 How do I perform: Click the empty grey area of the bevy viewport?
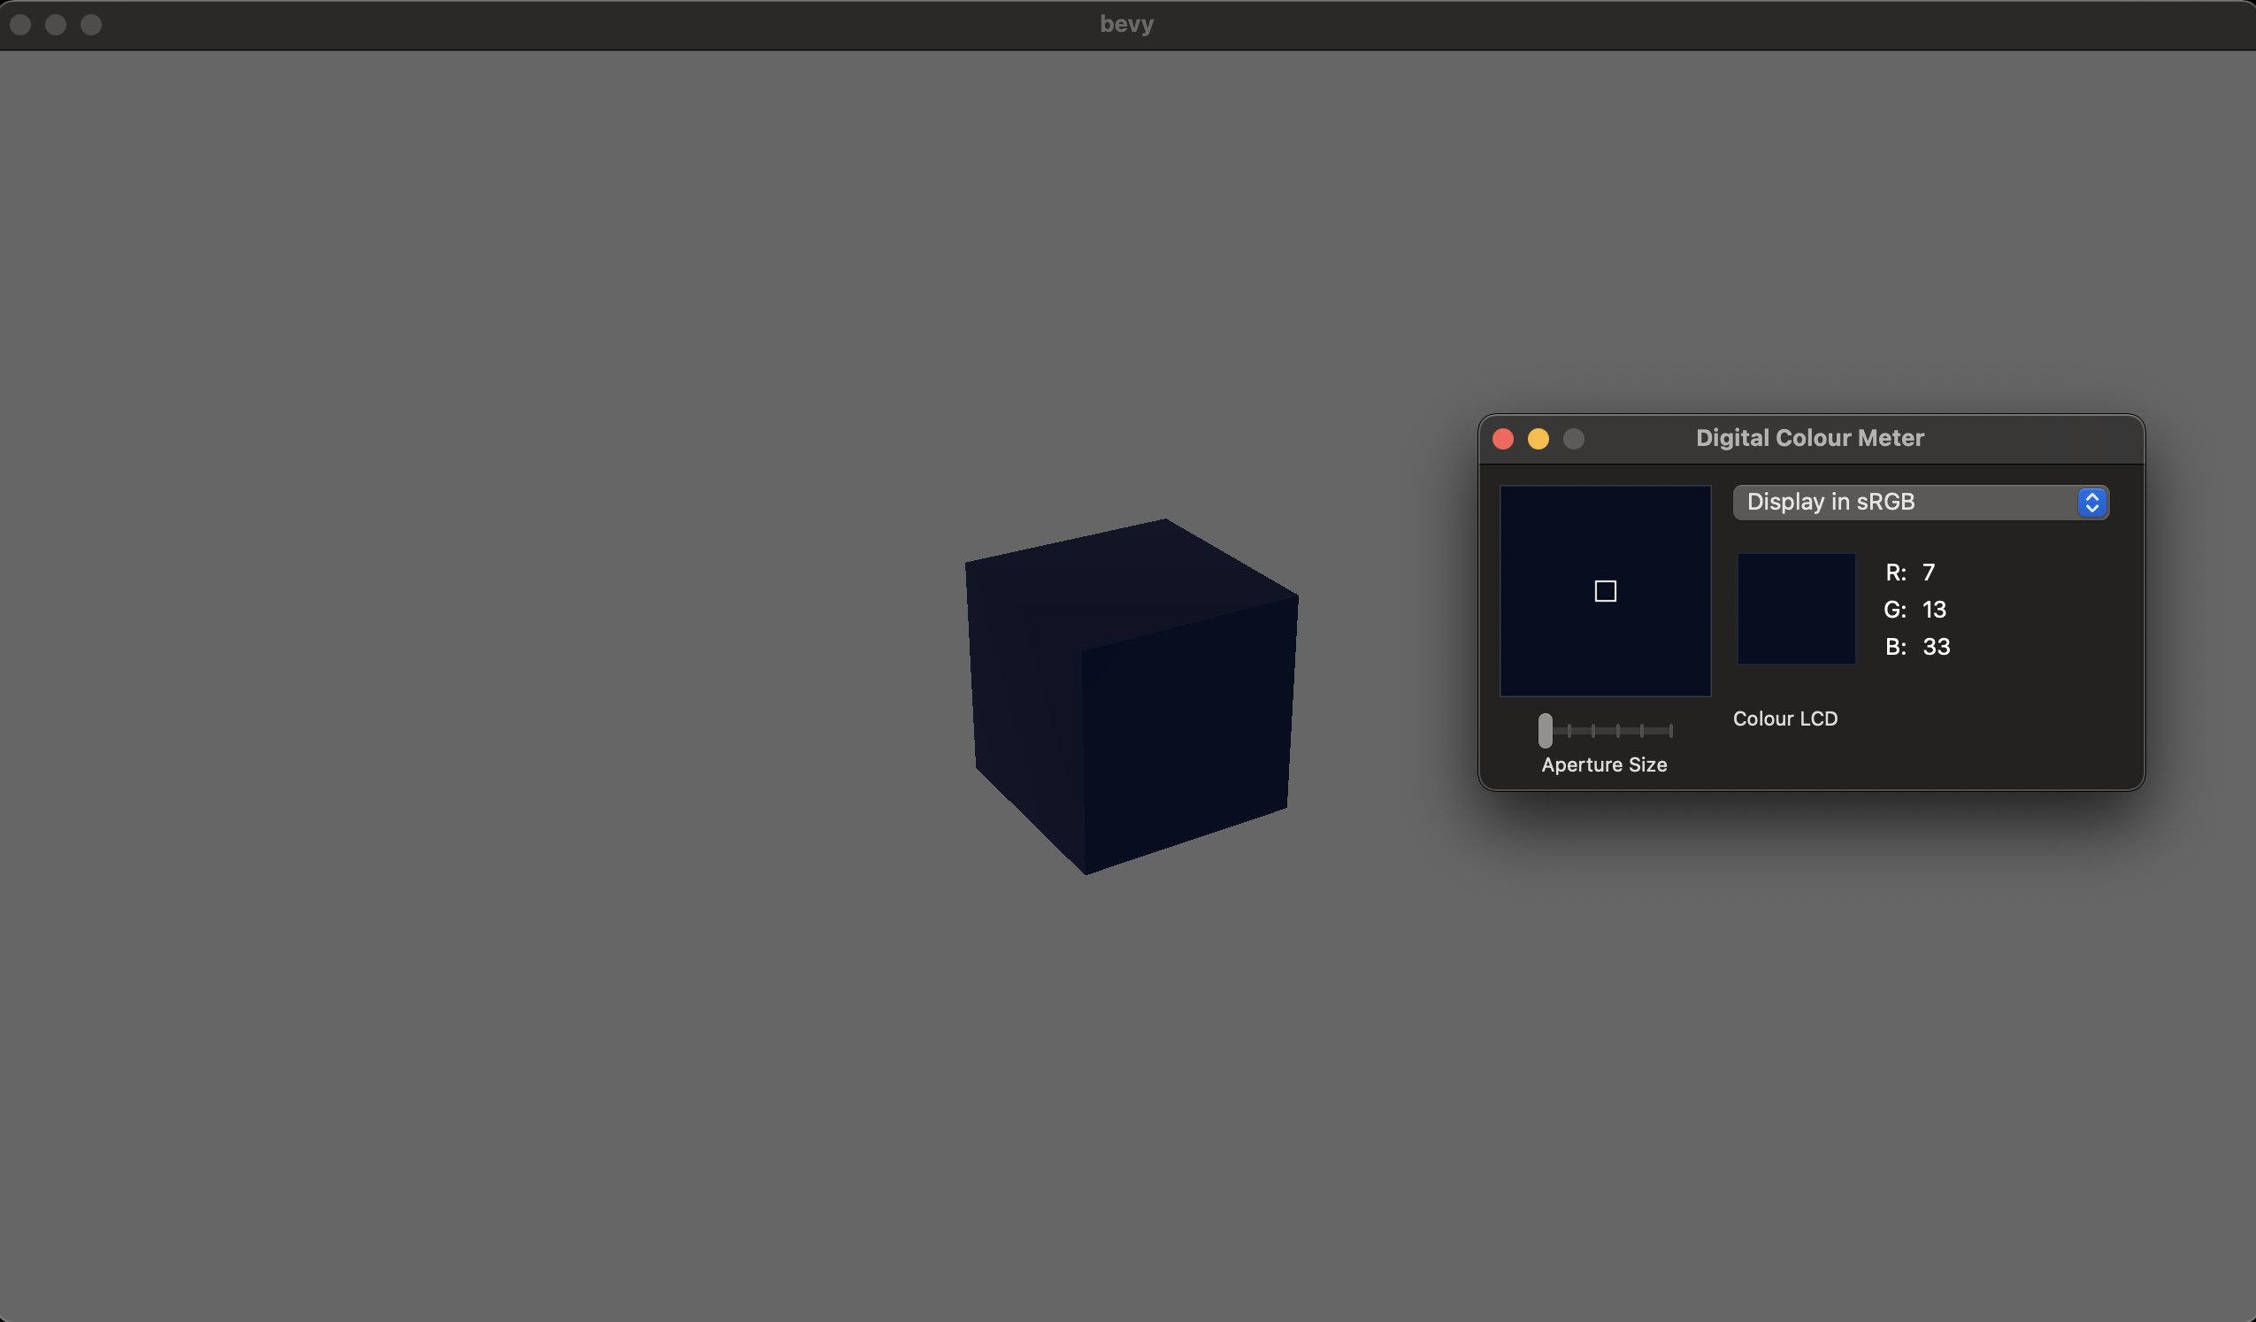click(537, 1075)
